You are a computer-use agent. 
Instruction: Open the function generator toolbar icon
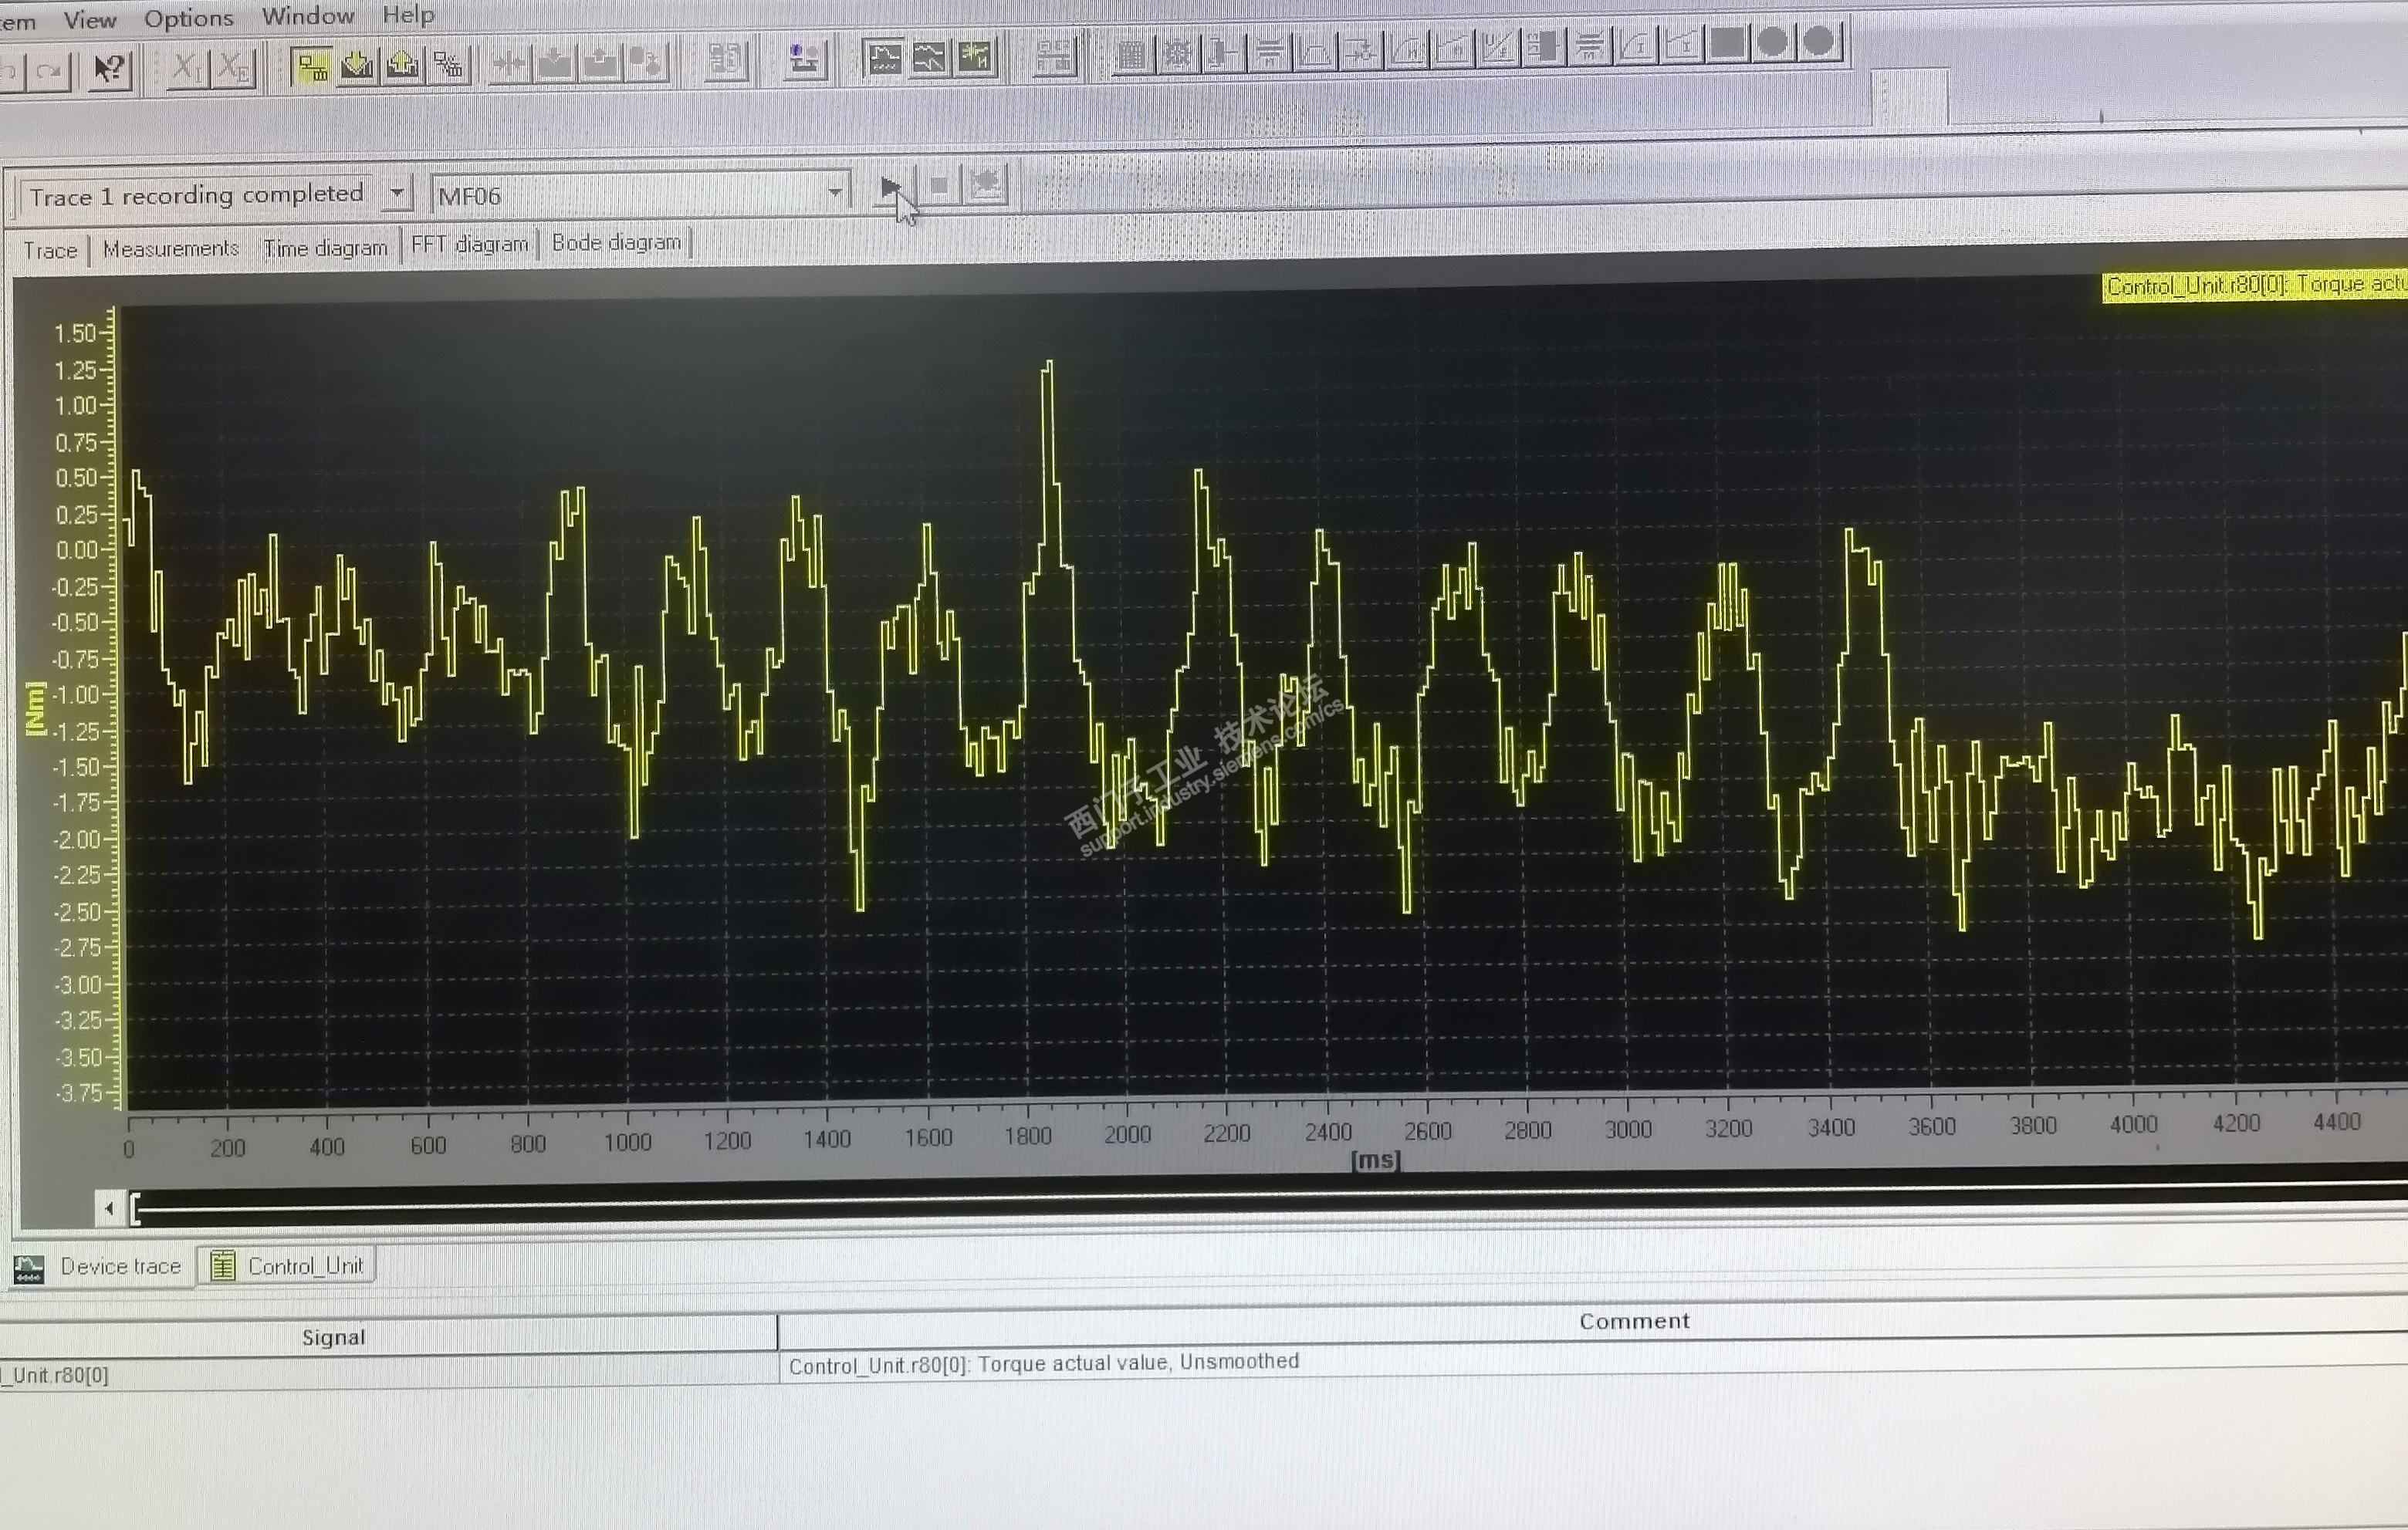tap(930, 57)
